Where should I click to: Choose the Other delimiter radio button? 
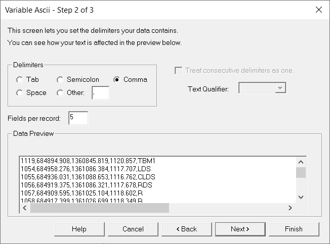60,92
